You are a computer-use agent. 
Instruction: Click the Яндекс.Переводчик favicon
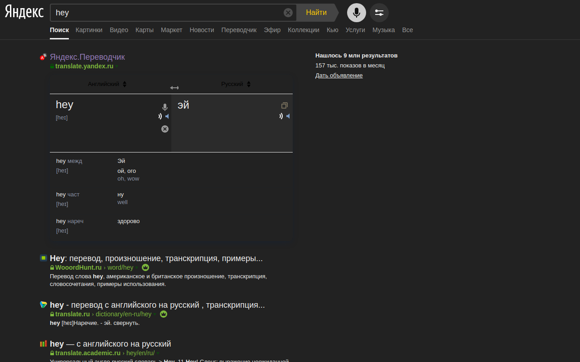[x=43, y=57]
